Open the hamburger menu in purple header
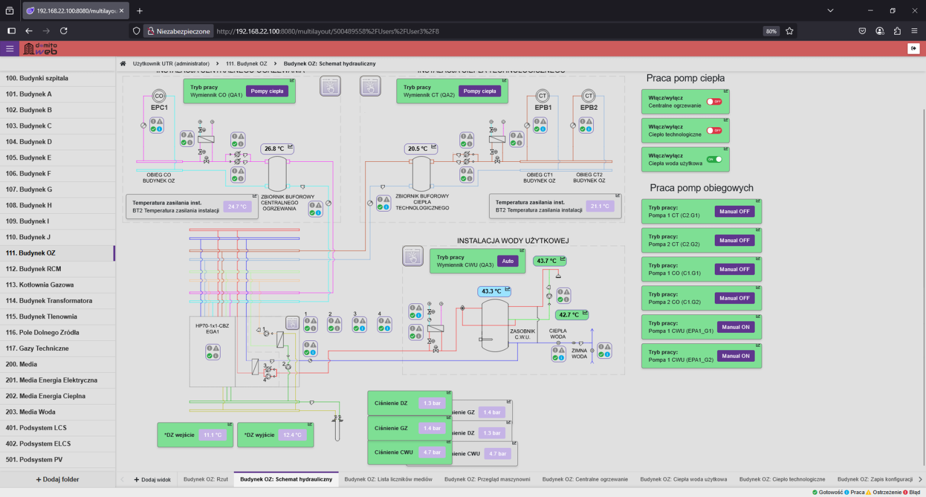The image size is (926, 497). click(x=10, y=49)
